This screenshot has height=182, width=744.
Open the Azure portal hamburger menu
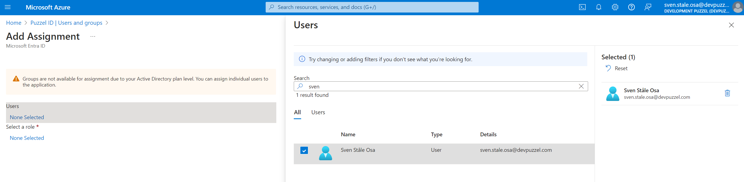8,7
